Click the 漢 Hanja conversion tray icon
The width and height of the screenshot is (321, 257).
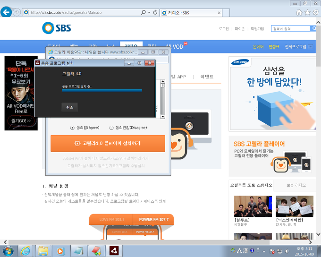pos(245,250)
